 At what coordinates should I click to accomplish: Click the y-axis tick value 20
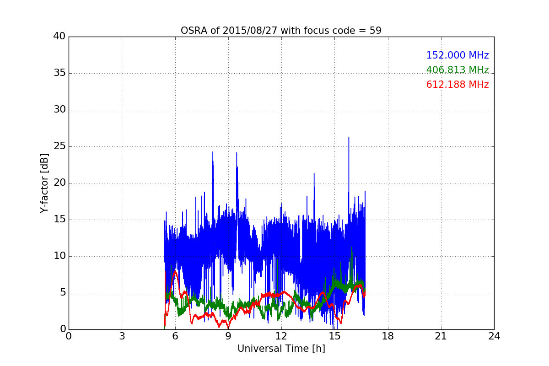[59, 183]
